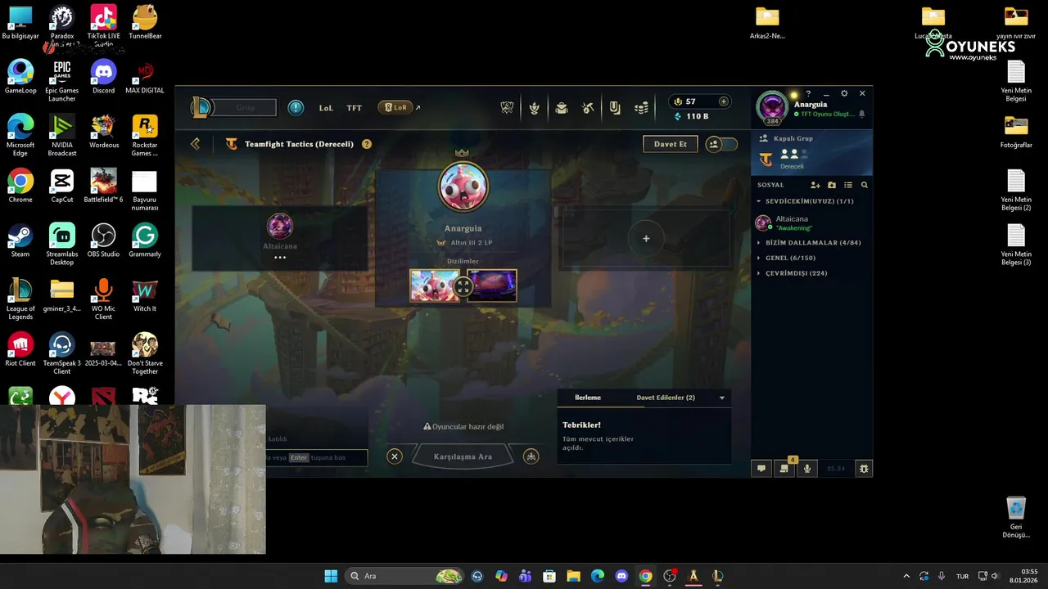The height and width of the screenshot is (589, 1048).
Task: Create a new friend folder
Action: click(832, 185)
